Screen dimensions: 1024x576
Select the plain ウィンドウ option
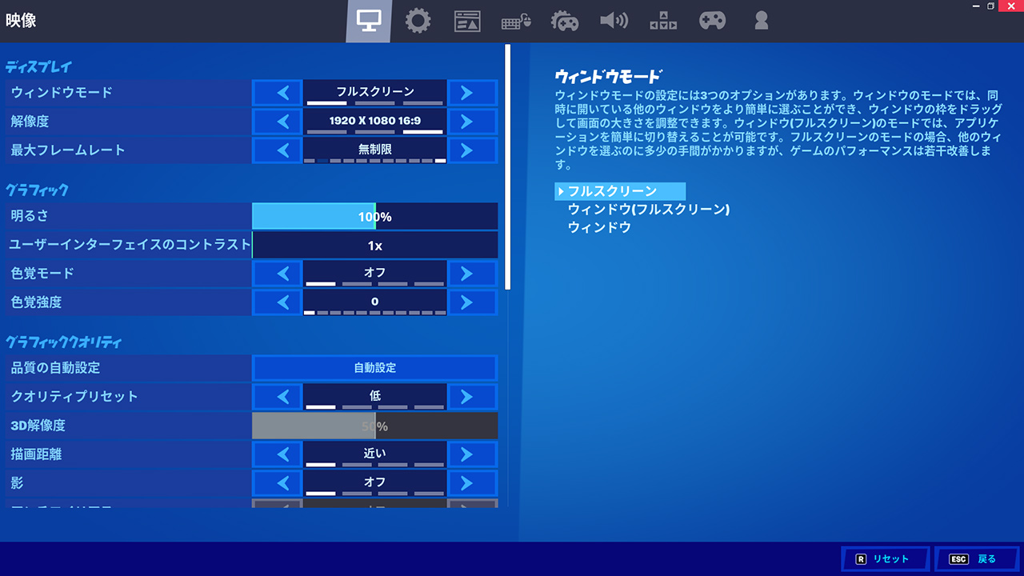599,227
